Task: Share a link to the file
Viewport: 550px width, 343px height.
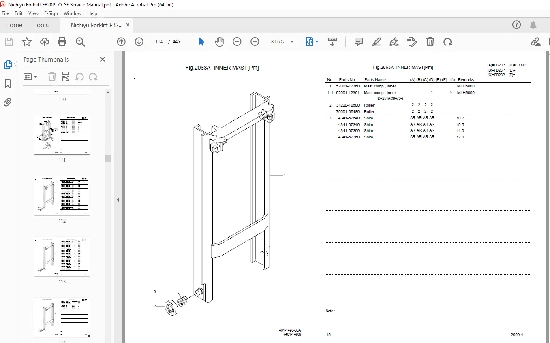Action: click(x=536, y=42)
